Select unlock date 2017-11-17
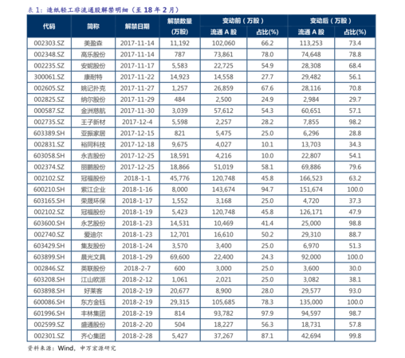Screen dimensions: 405x358 pos(137,65)
